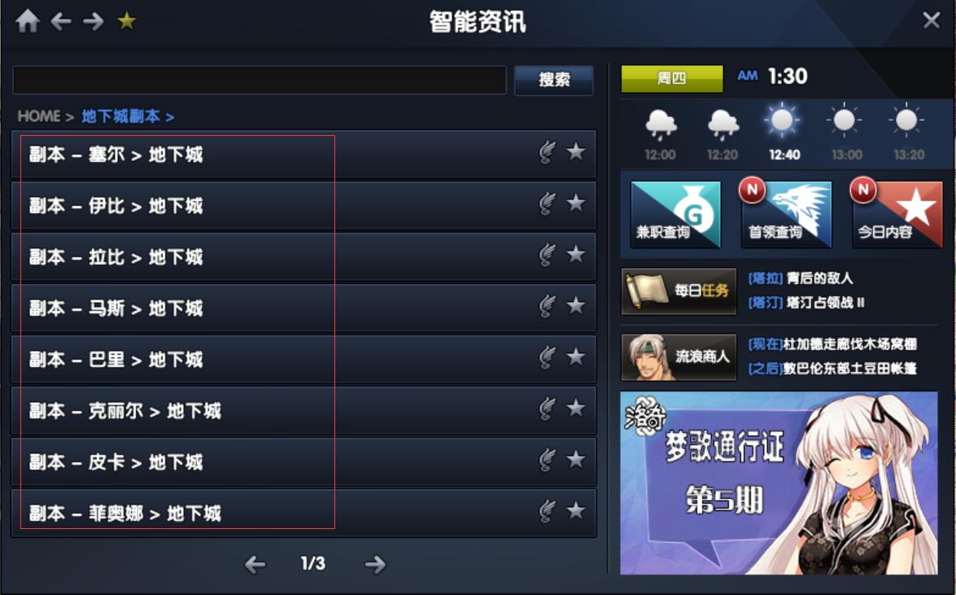Navigate forward with the top arrow
The height and width of the screenshot is (595, 956).
tap(94, 22)
